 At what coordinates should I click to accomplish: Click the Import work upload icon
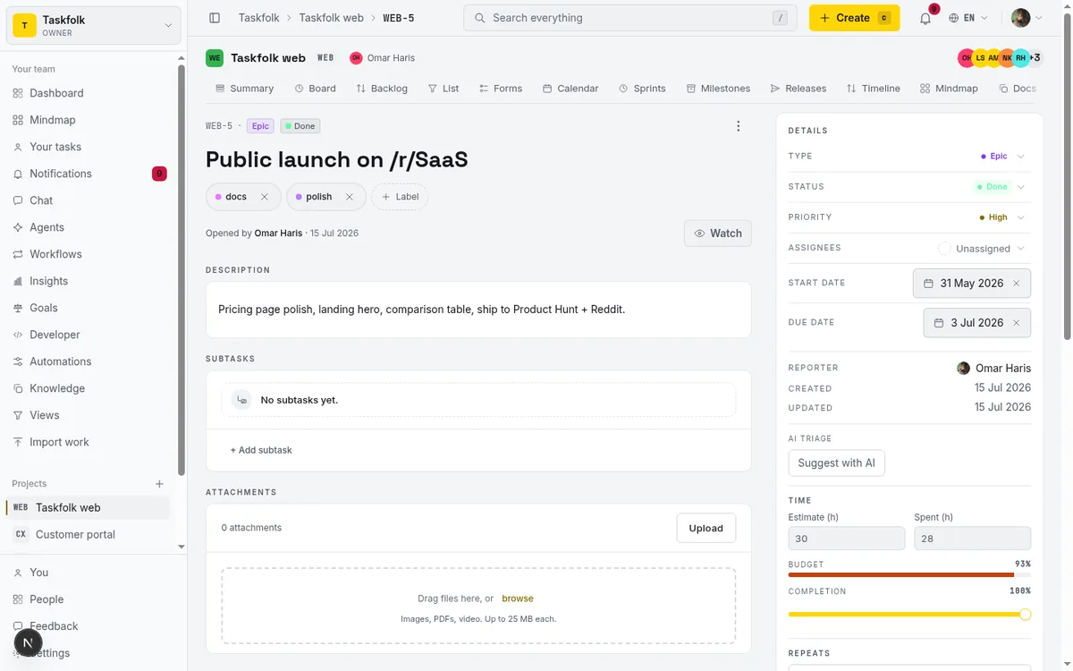[x=18, y=442]
